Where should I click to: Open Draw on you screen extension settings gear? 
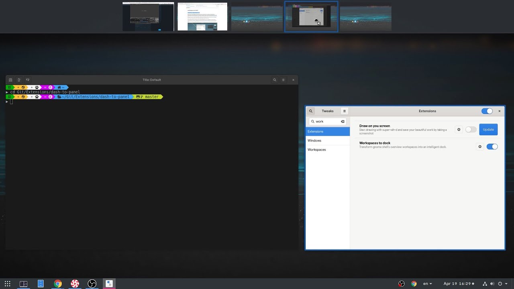[459, 130]
